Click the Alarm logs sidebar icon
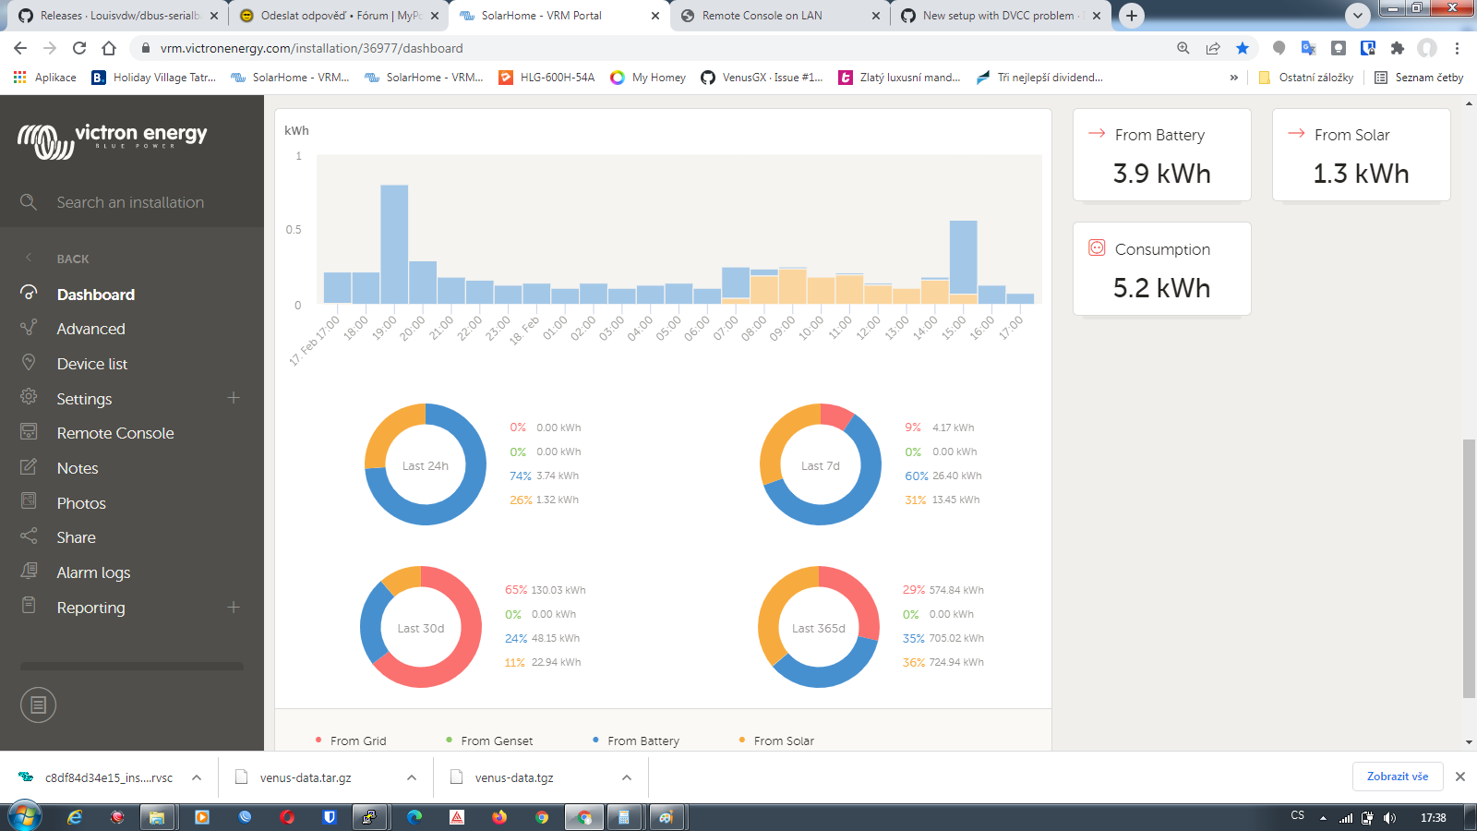1477x831 pixels. coord(30,572)
